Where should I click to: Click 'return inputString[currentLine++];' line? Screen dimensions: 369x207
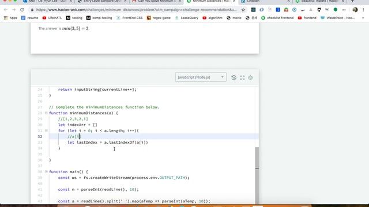pyautogui.click(x=97, y=90)
